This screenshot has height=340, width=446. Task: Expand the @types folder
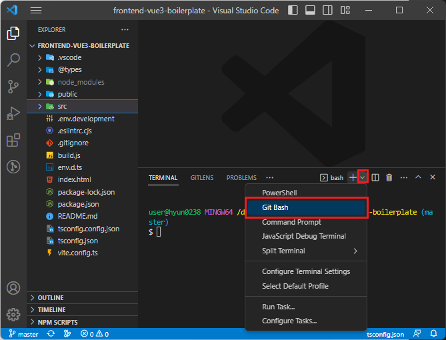pos(83,70)
